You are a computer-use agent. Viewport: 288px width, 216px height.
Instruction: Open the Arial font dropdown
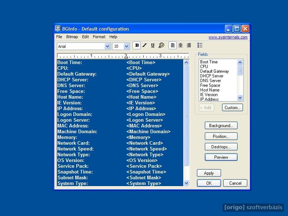[107, 46]
